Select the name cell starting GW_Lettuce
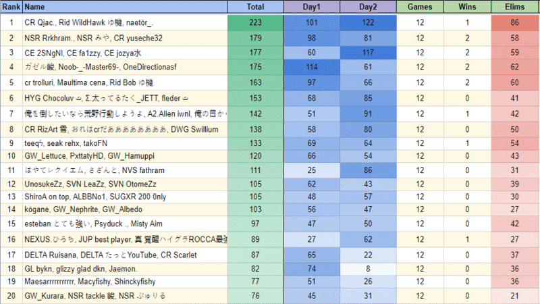Viewport: 540px width, 304px height. 125,156
